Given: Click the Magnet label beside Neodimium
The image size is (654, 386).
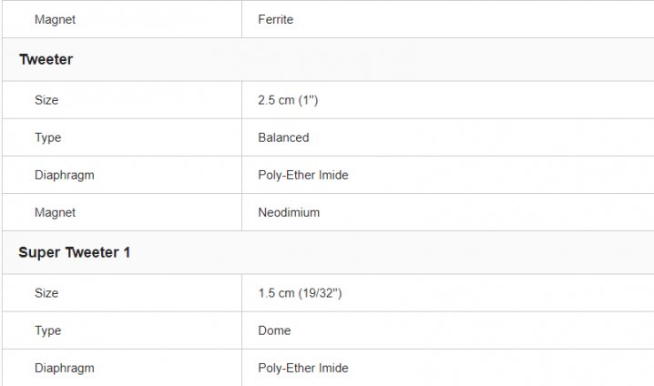Looking at the screenshot, I should 55,212.
